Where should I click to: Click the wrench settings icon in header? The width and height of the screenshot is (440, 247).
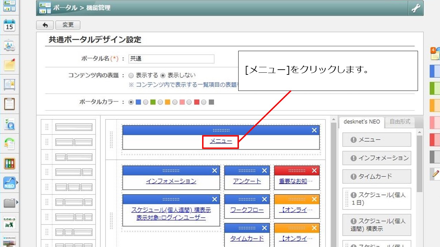[416, 8]
